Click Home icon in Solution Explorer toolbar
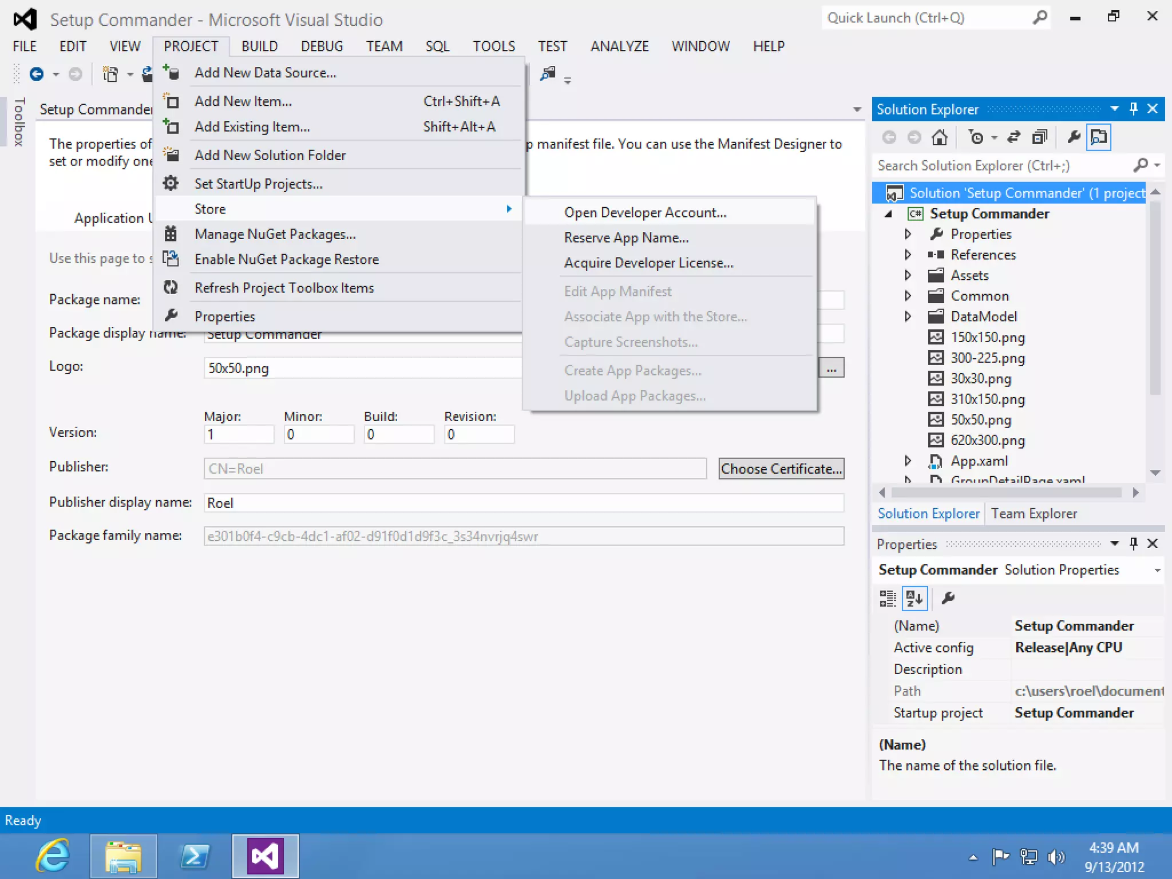The image size is (1172, 879). (939, 137)
